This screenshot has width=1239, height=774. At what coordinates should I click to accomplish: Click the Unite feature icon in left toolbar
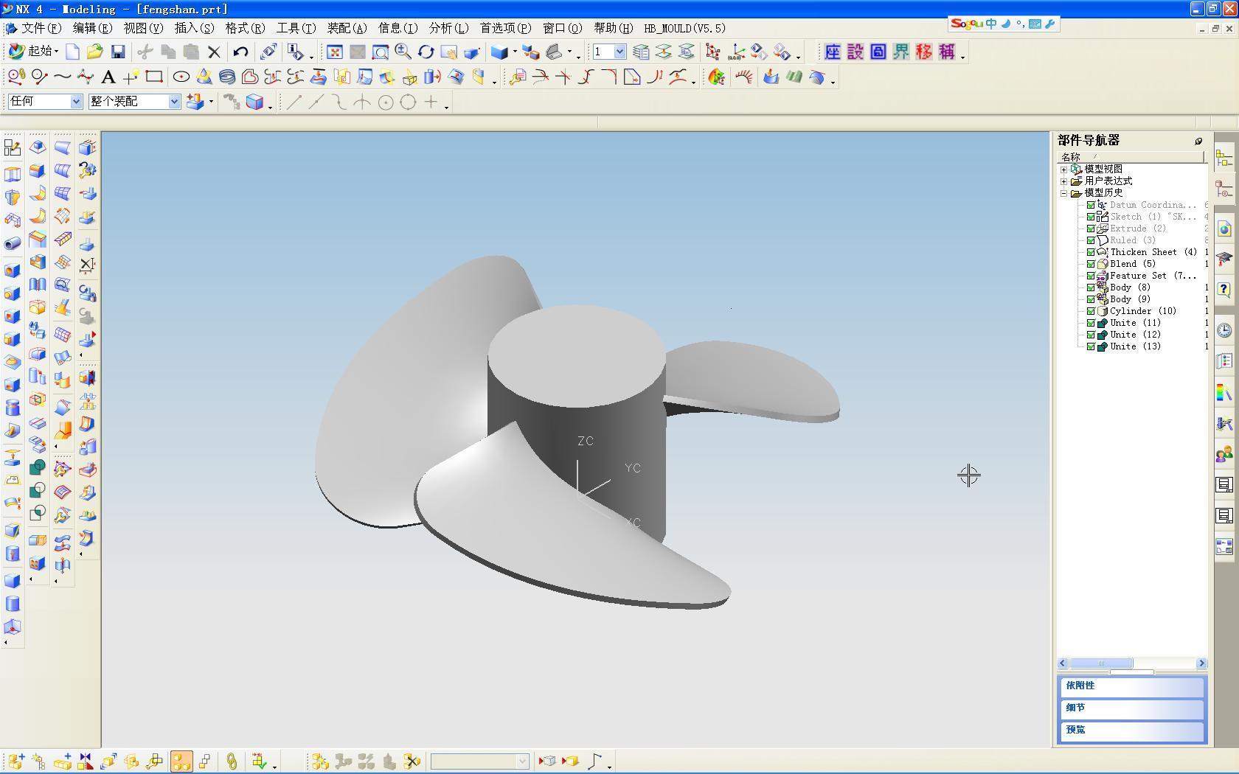[x=37, y=467]
